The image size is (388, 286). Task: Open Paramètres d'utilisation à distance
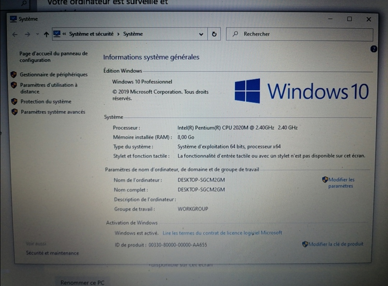(49, 88)
